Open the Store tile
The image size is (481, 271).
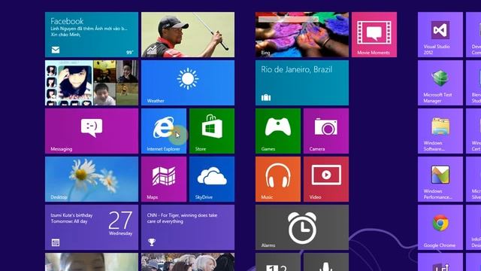coord(212,131)
